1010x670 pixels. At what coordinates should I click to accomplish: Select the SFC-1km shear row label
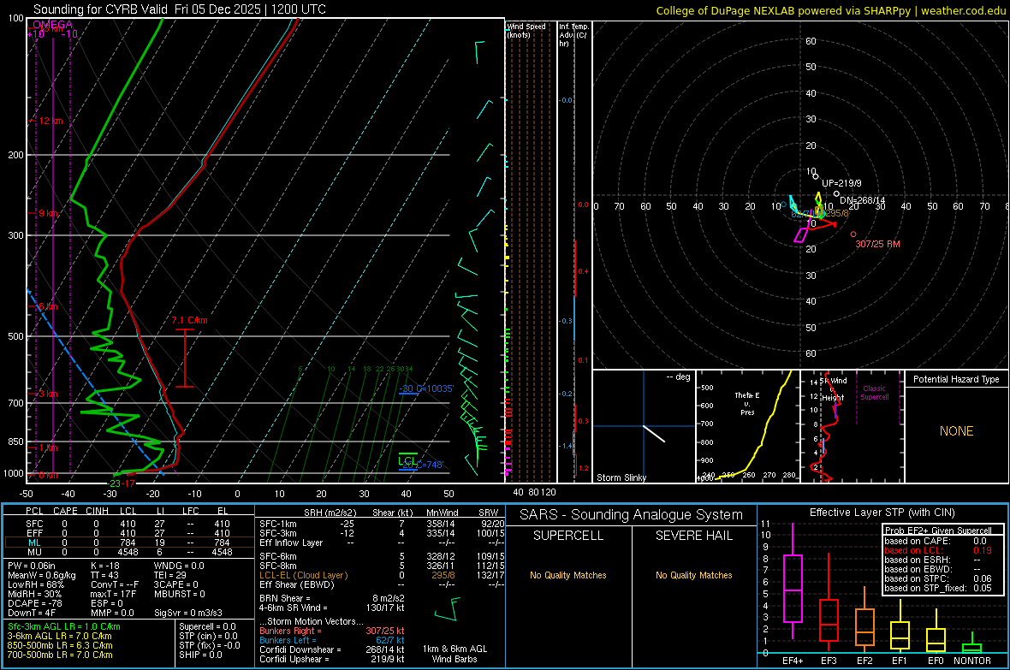[277, 524]
